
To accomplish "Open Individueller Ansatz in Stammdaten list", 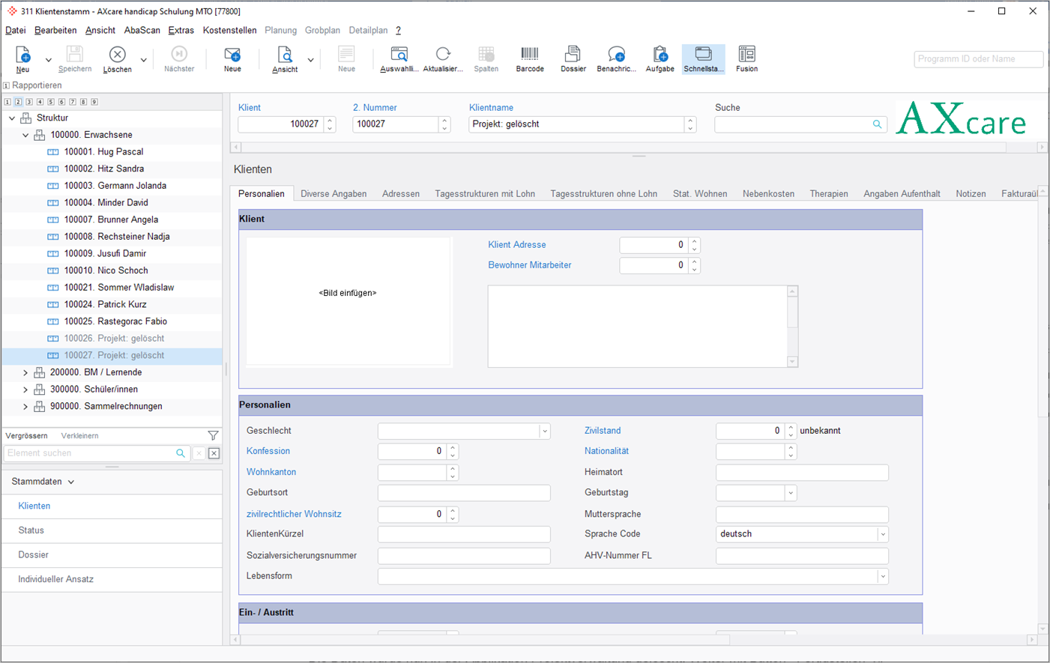I will tap(112, 579).
